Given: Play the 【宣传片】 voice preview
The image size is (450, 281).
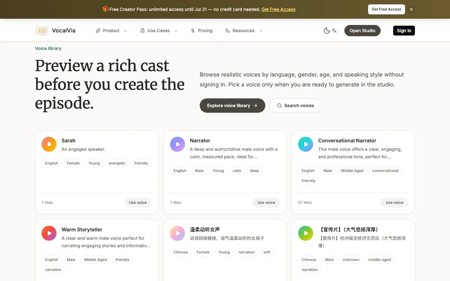Looking at the screenshot, I should [x=306, y=233].
